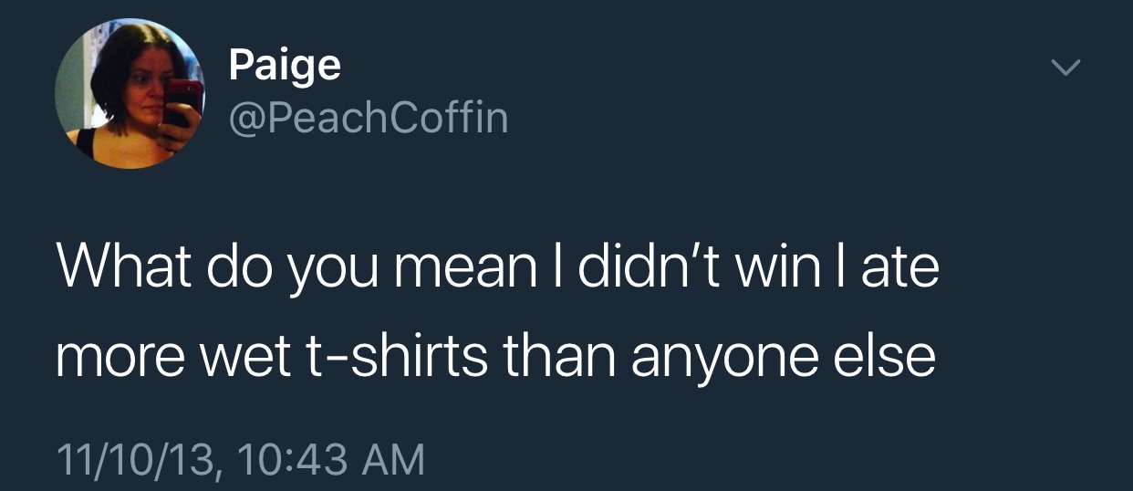
Task: Click the time "10:43 AM" in the timestamp
Action: coord(332,458)
